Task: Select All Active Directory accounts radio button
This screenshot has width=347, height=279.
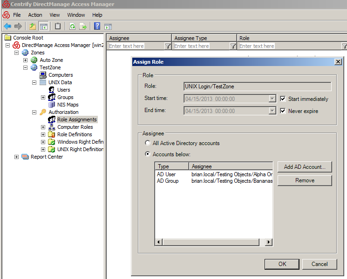Action: coord(147,143)
